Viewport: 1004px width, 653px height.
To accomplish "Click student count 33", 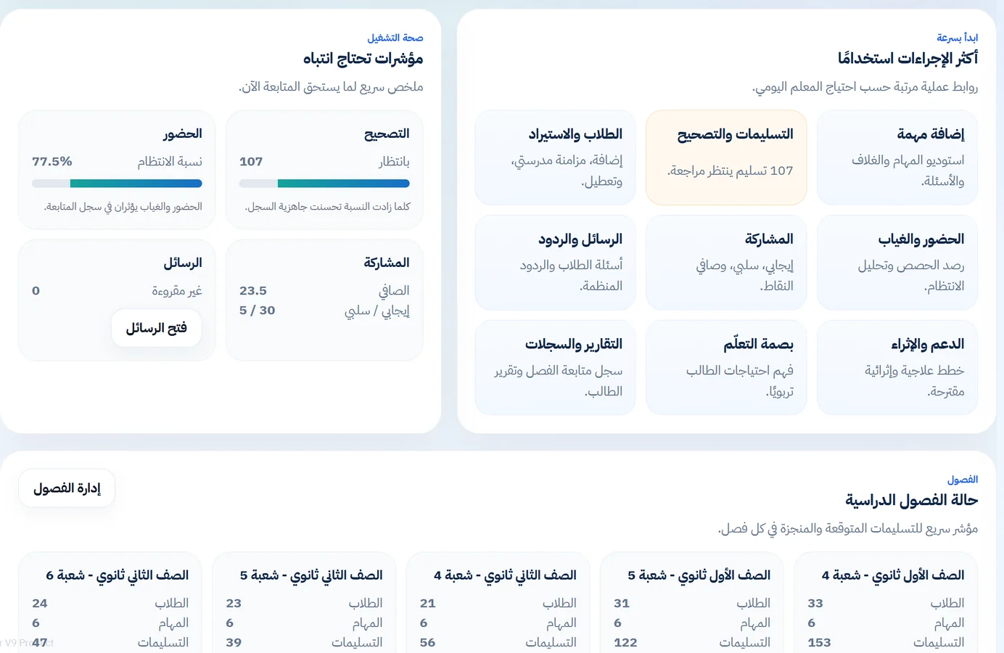I will (x=815, y=604).
